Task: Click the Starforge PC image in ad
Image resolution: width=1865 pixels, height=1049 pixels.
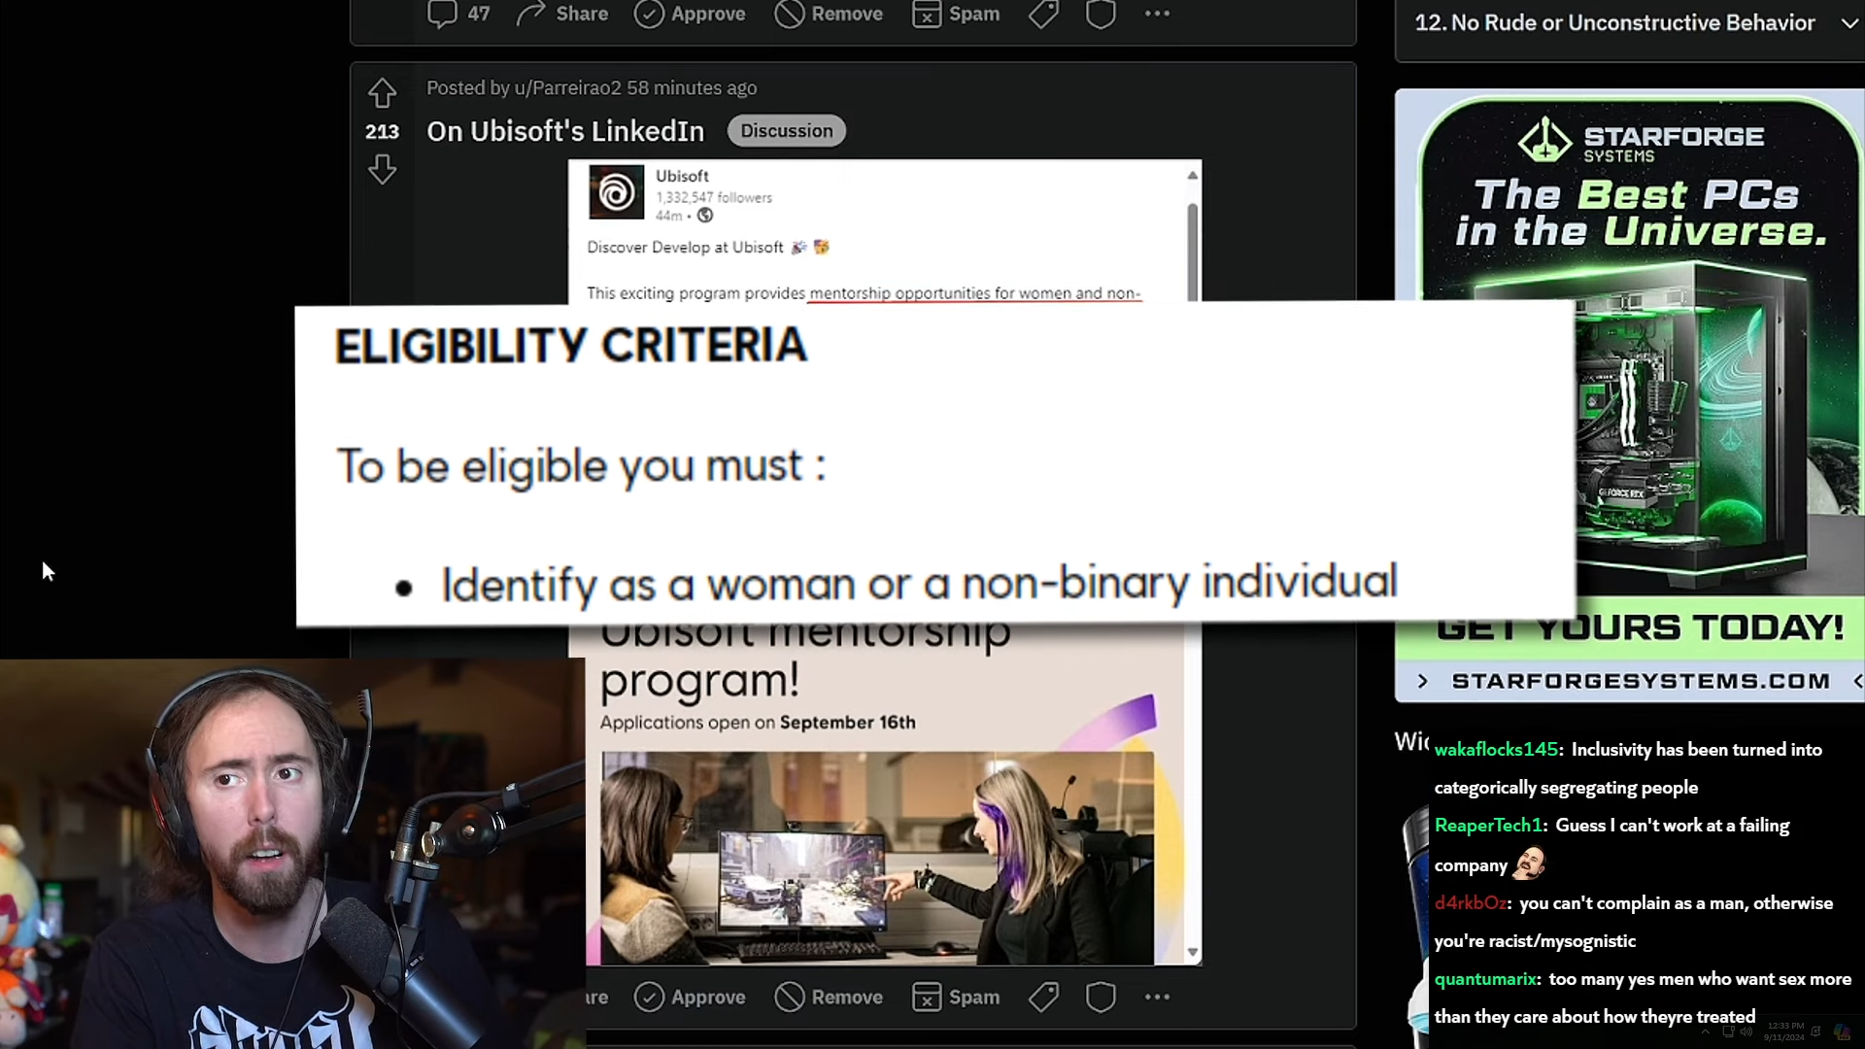Action: click(1690, 427)
